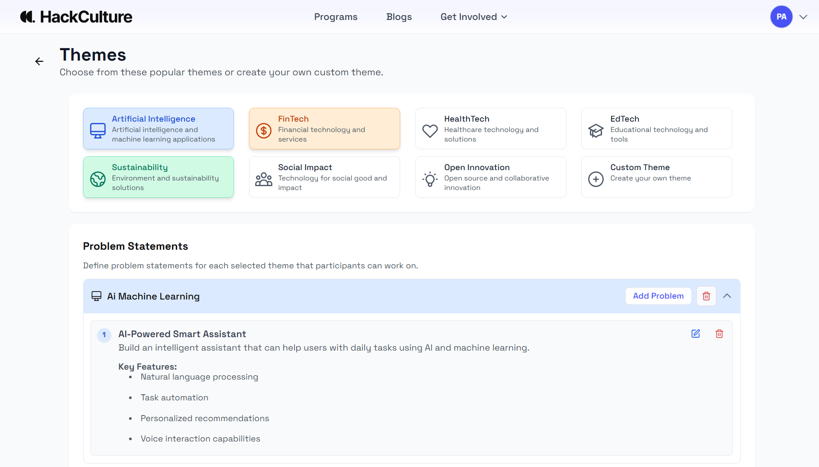Expand the profile menu chevron
This screenshot has height=467, width=819.
point(803,17)
